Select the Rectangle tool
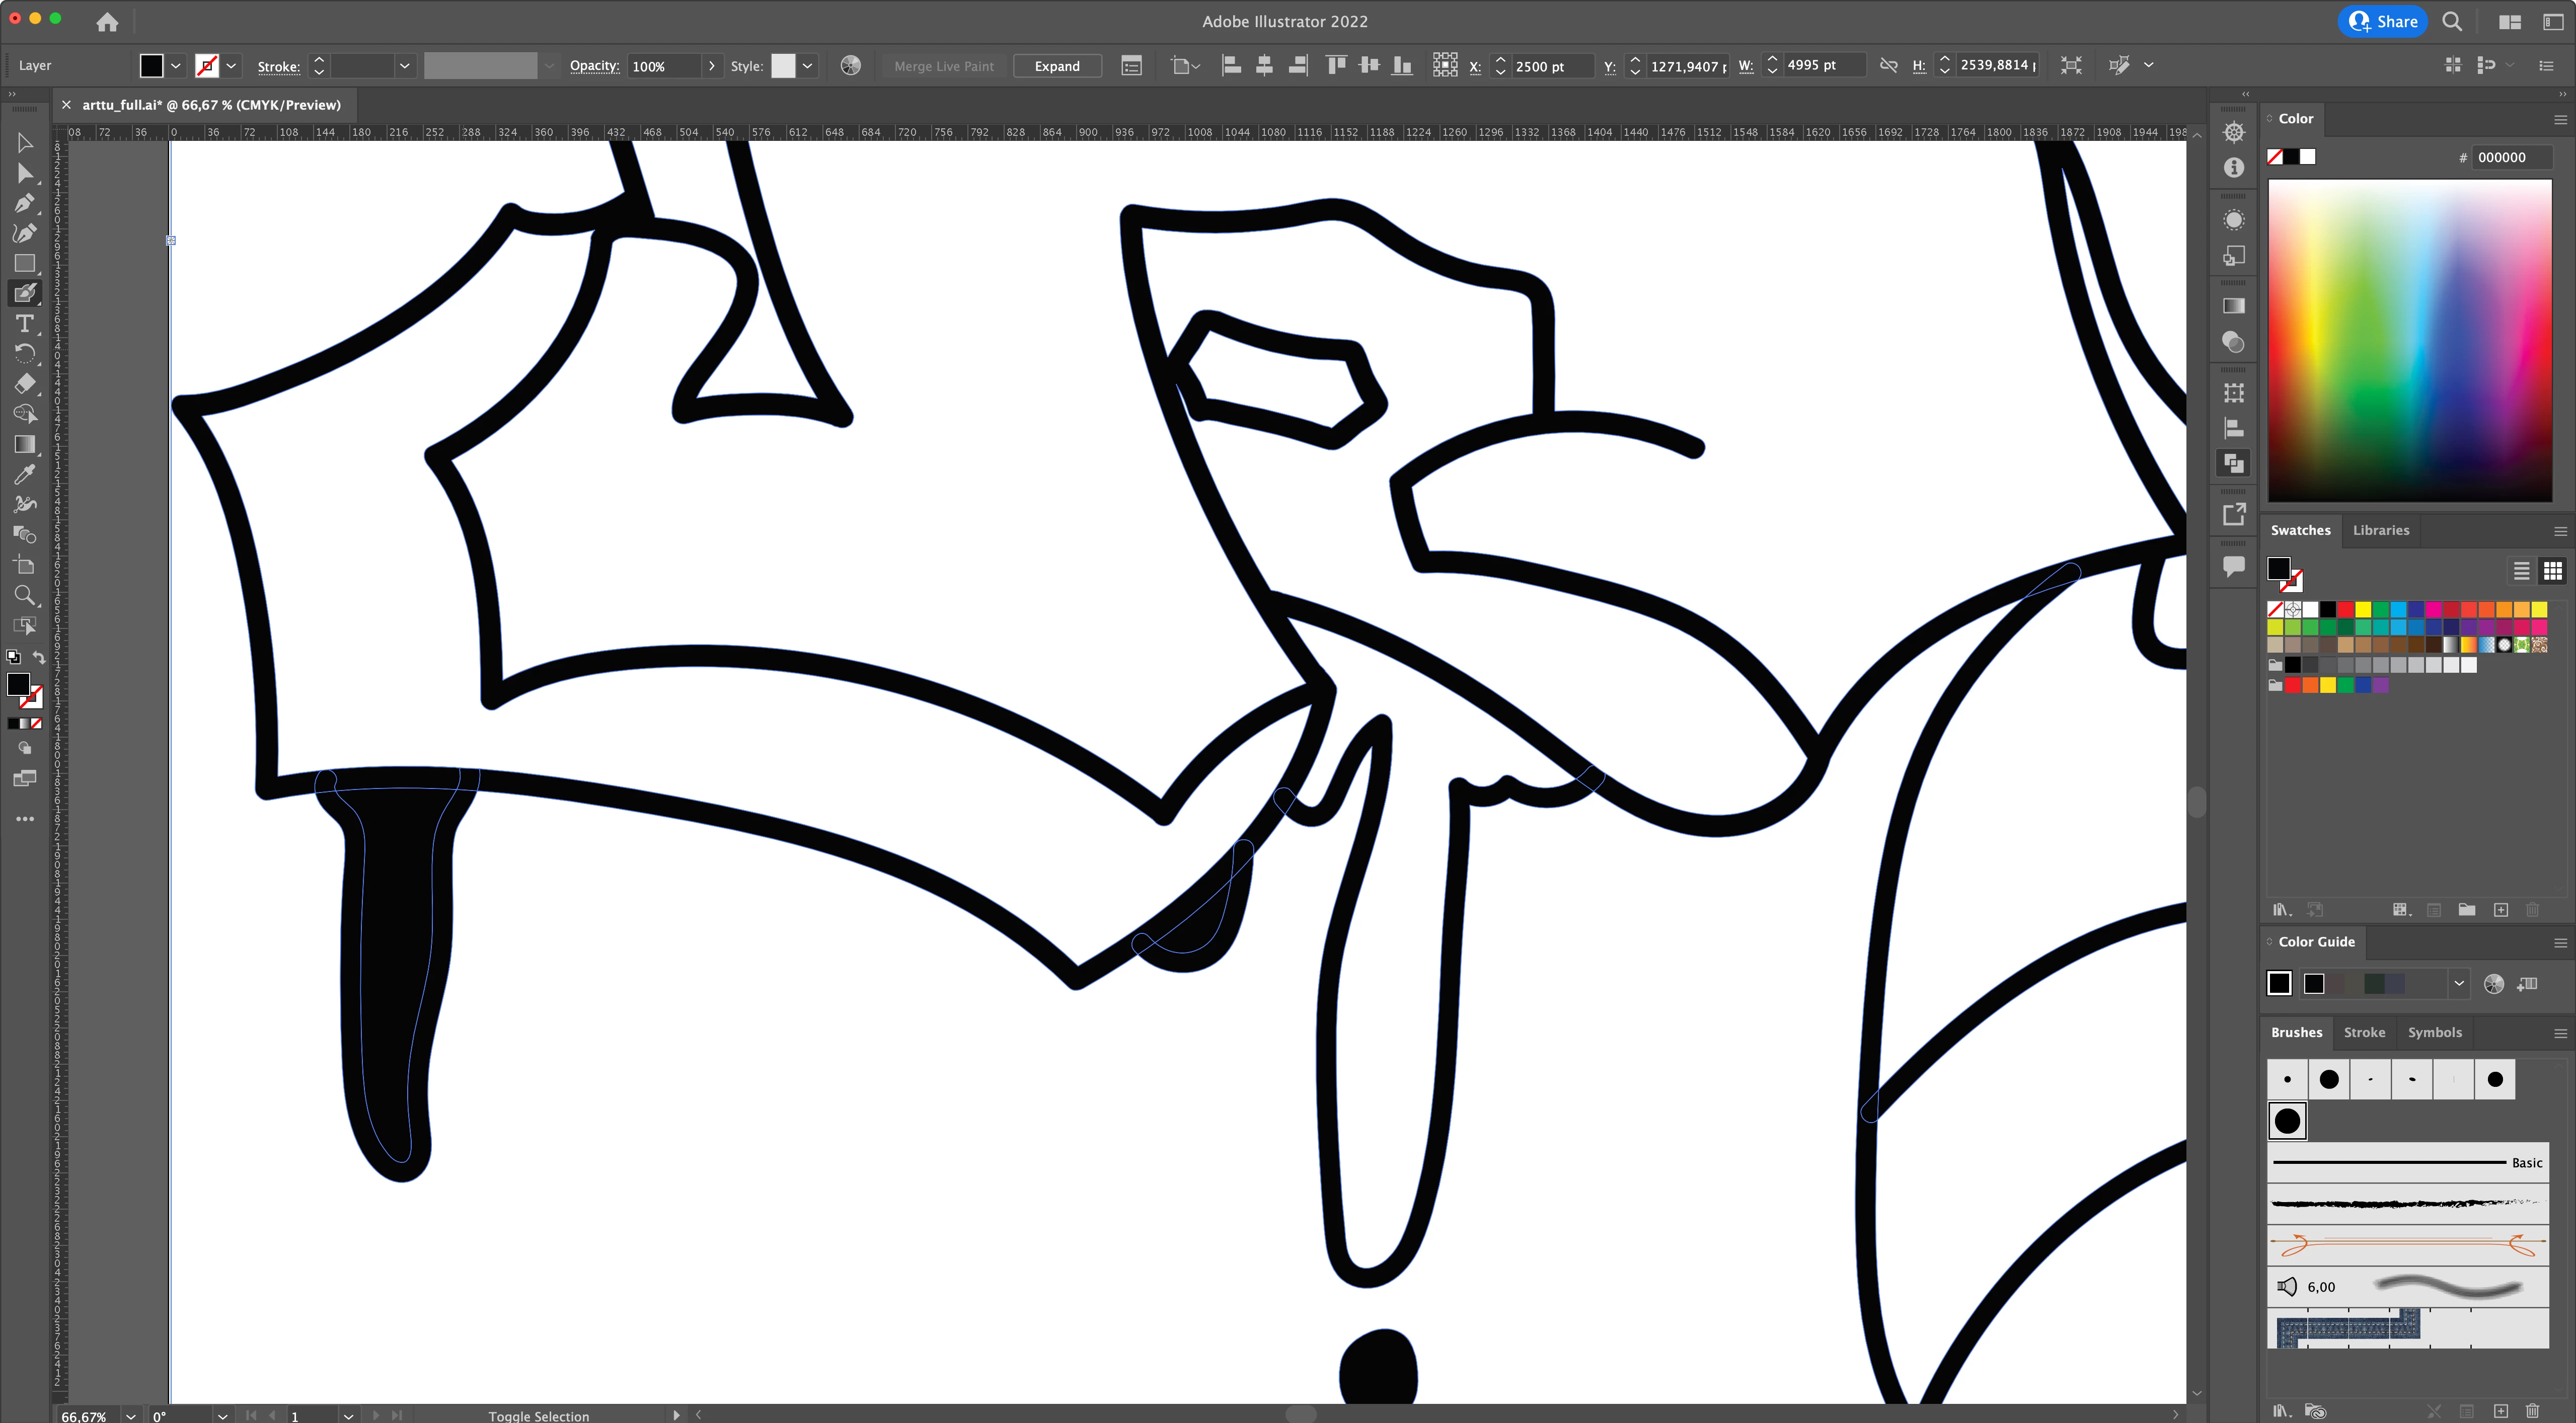The width and height of the screenshot is (2576, 1423). tap(25, 263)
